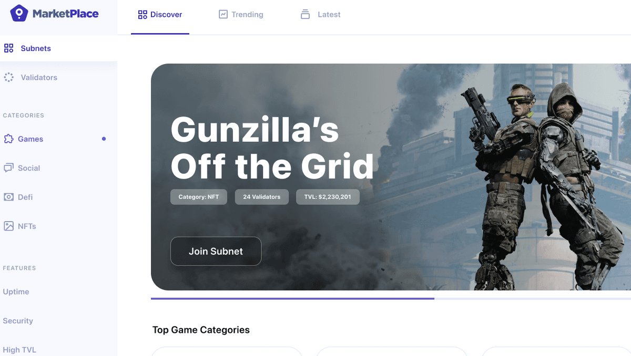Click the MarketPlace logo icon
Screen dimensions: 631x356
tap(19, 13)
